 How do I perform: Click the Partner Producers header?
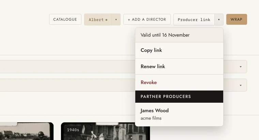point(179,97)
